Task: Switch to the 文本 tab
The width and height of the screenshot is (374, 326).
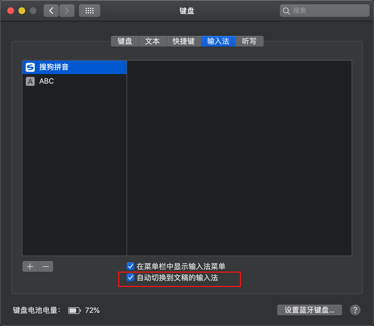Action: tap(152, 41)
